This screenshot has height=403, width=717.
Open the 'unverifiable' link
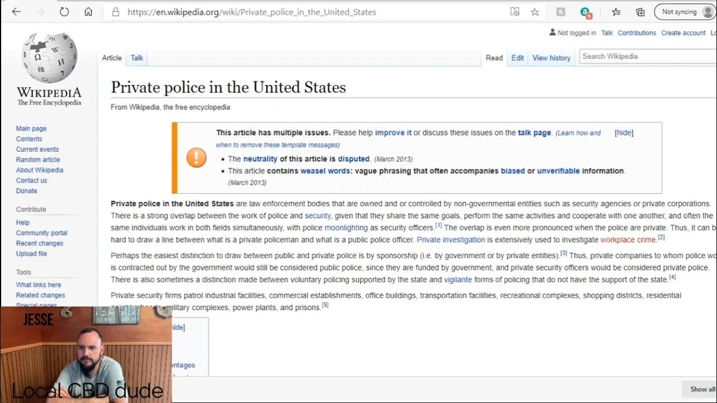(x=558, y=171)
